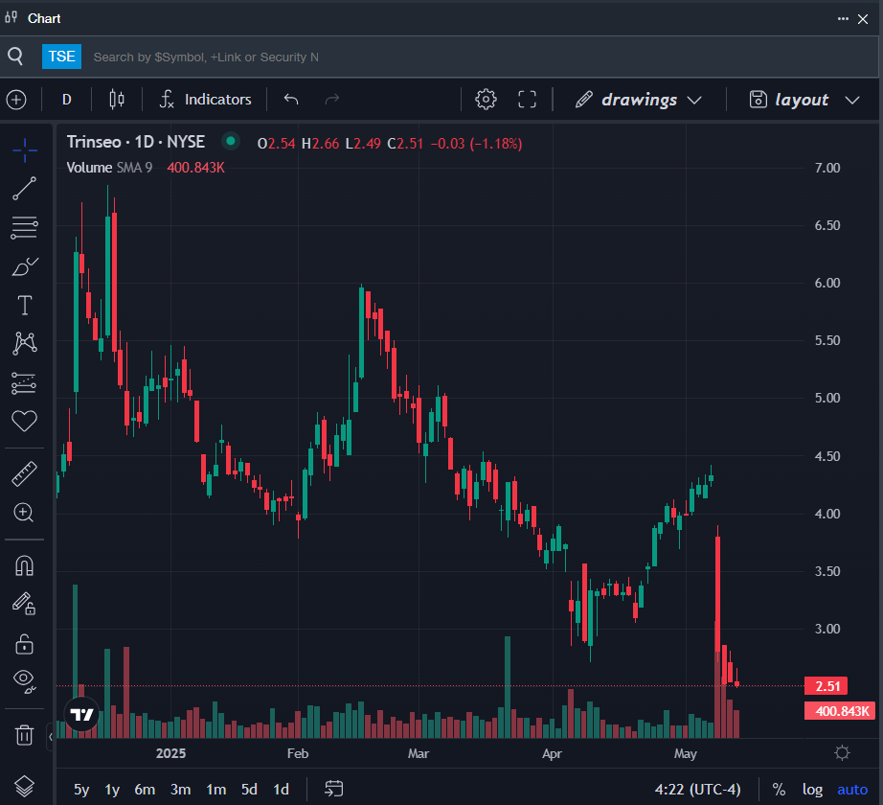Viewport: 883px width, 805px height.
Task: Select the text annotation tool
Action: (x=24, y=305)
